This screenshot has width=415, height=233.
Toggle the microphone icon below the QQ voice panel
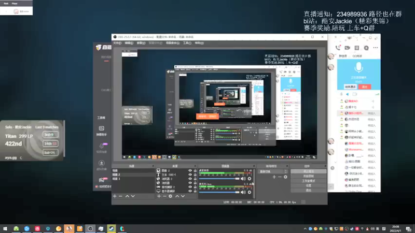(x=341, y=94)
